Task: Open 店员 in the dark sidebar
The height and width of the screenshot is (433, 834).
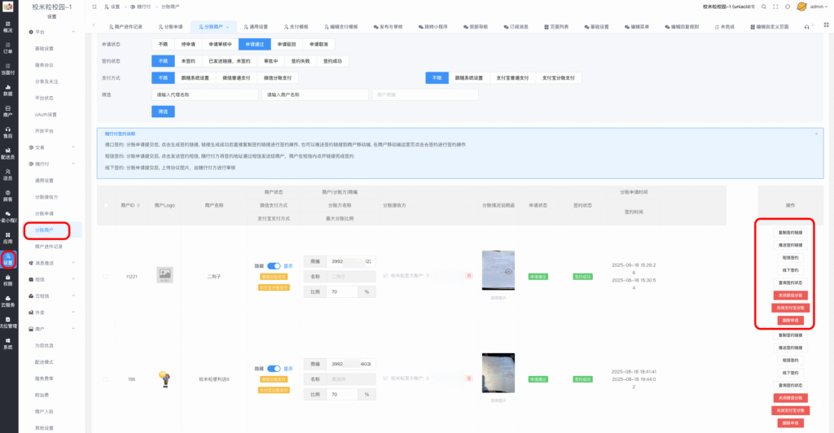Action: [x=8, y=174]
